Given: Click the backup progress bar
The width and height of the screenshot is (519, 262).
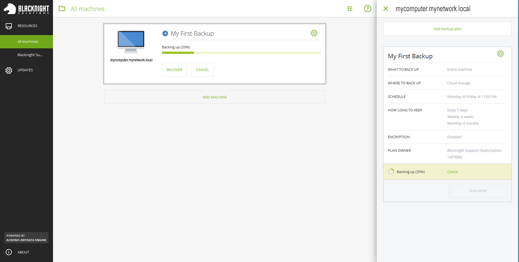Looking at the screenshot, I should click(x=241, y=53).
